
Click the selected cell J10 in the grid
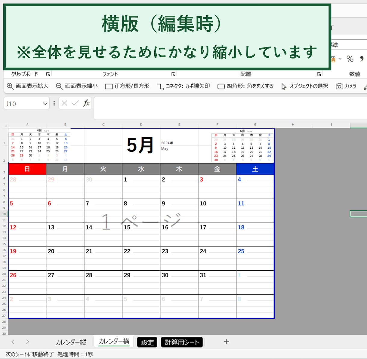click(x=359, y=214)
